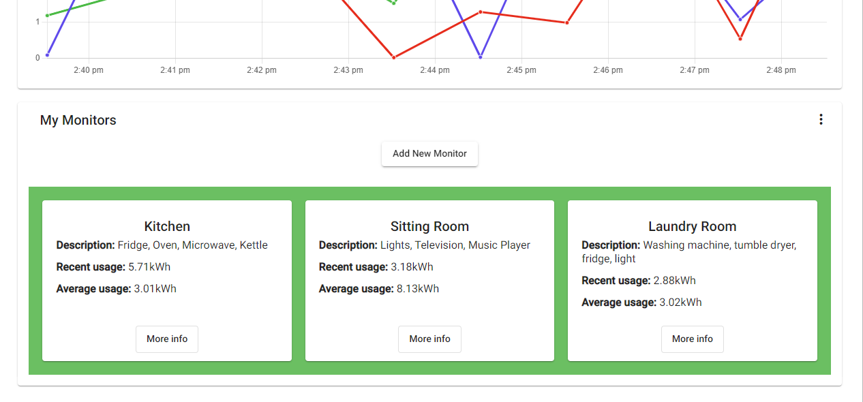Select the Laundry Room card title
The width and height of the screenshot is (863, 402).
click(693, 226)
